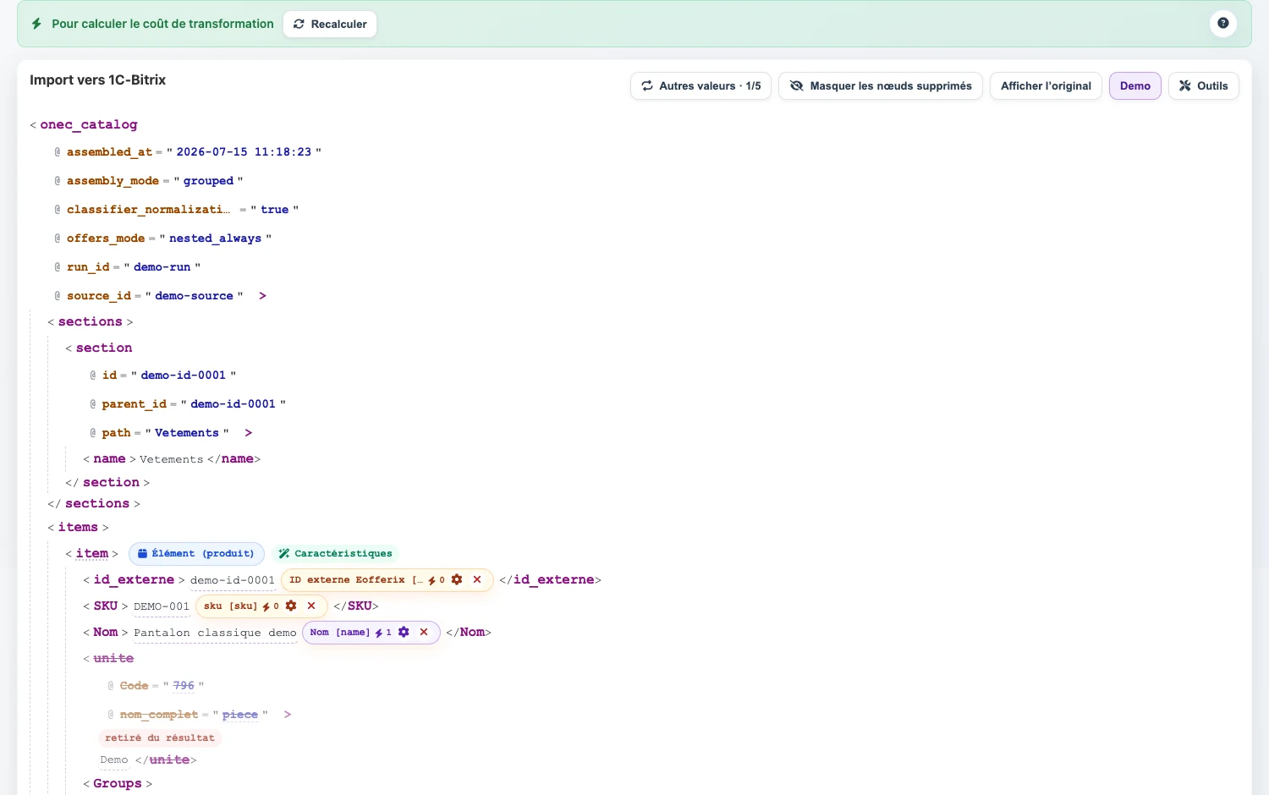Click the sku [sku] chip label

[x=230, y=606]
